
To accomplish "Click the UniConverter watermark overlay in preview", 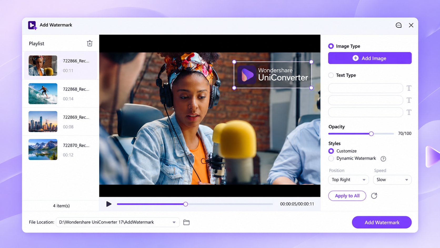I will (273, 75).
